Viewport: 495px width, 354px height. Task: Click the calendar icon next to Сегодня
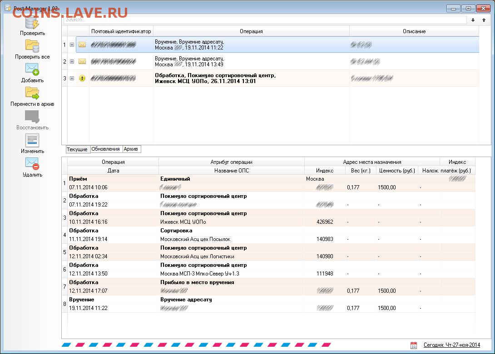[x=414, y=345]
